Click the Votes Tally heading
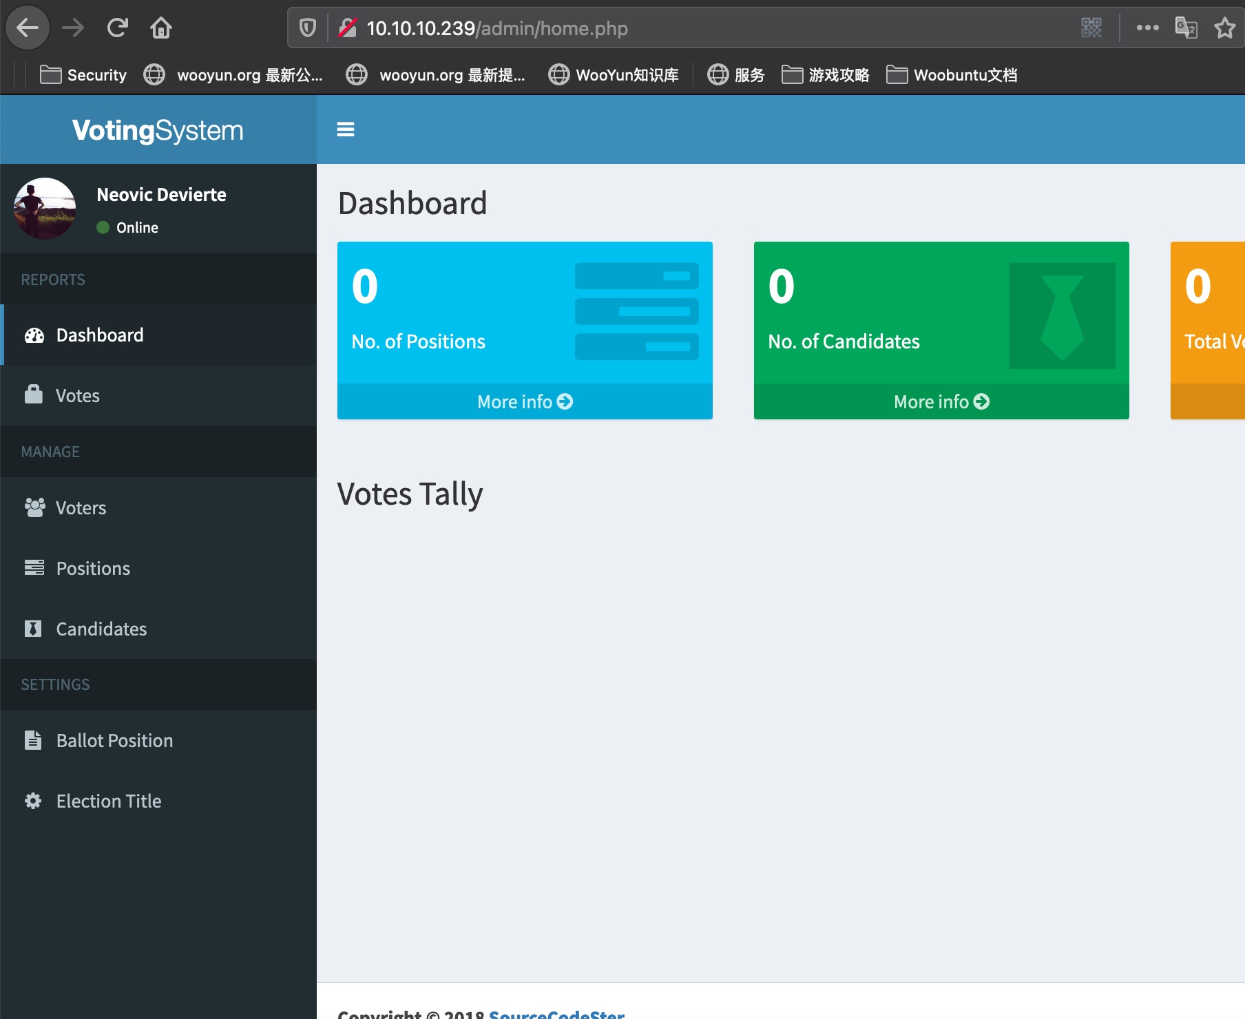Image resolution: width=1245 pixels, height=1019 pixels. (x=410, y=494)
